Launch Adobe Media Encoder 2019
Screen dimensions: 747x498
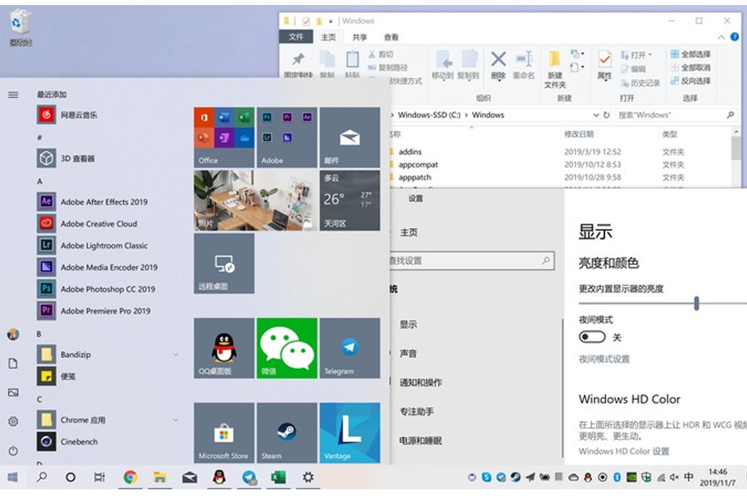coord(98,267)
